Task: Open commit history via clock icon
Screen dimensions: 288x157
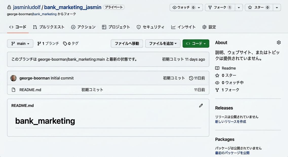Action: click(191, 78)
